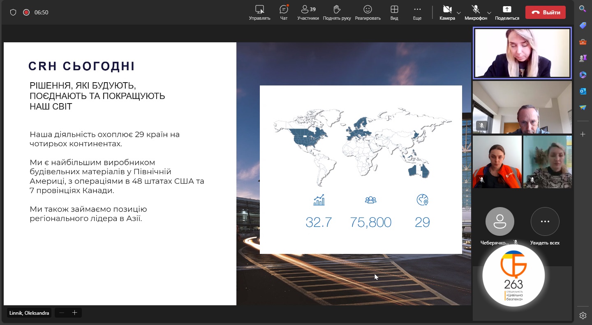Screen dimensions: 592x325
Task: Open the Реагировать reactions picker
Action: 368,13
